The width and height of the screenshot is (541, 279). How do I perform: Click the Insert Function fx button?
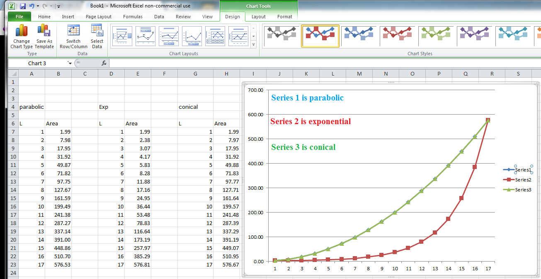tap(104, 63)
